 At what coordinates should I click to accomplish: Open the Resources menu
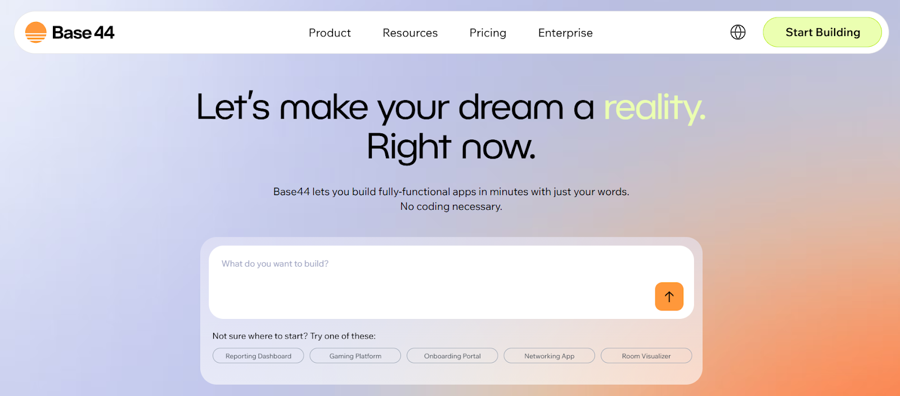click(410, 33)
